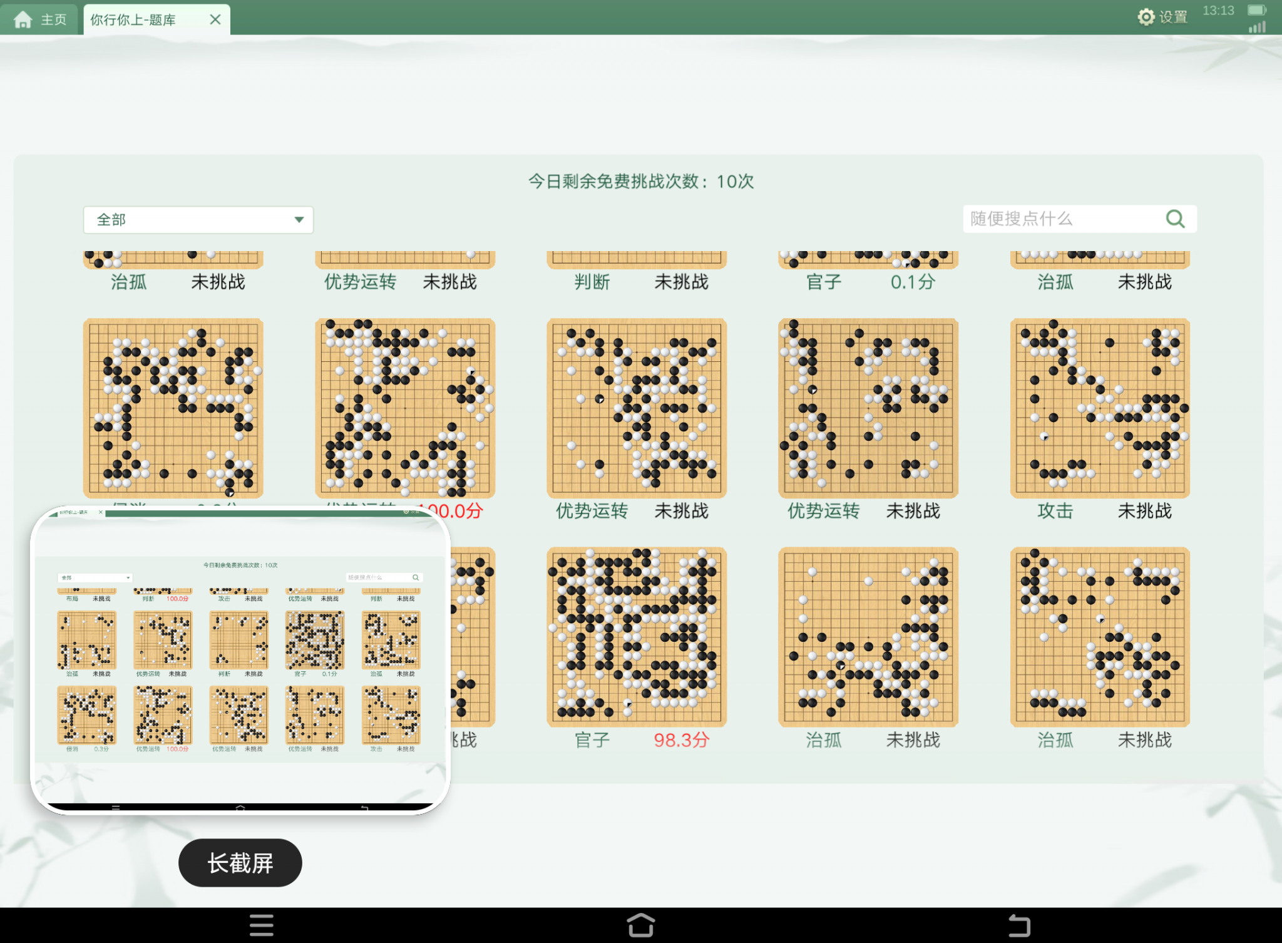Open the 攻击 Go board puzzle
Screen dimensions: 1282x943
(x=1100, y=408)
